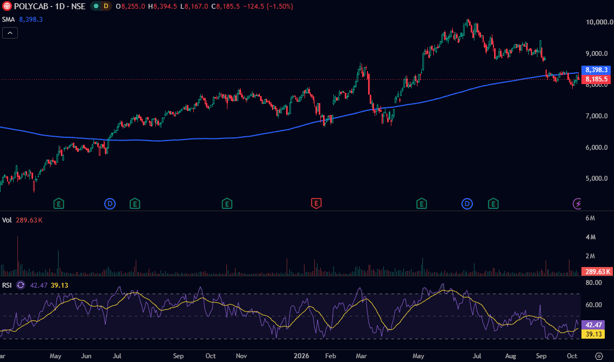Image resolution: width=614 pixels, height=362 pixels.
Task: Click the purple lightning upcoming event icon
Action: [x=577, y=204]
